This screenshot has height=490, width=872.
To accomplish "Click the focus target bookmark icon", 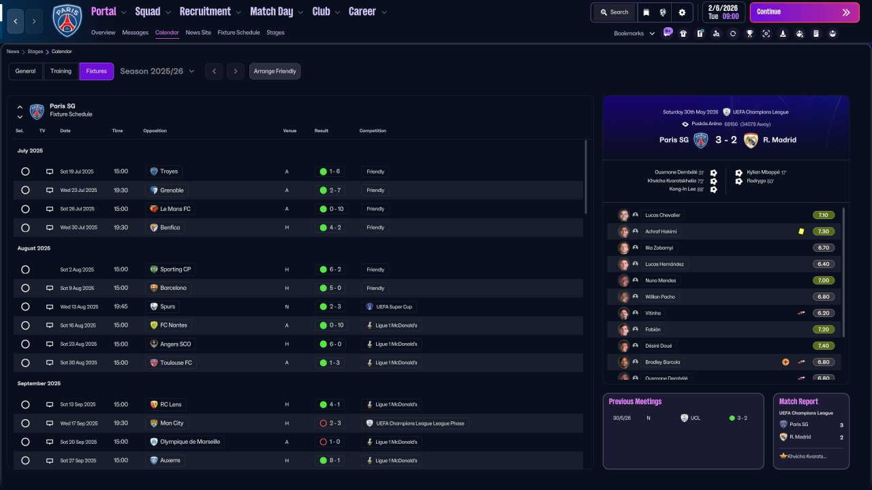I will point(766,33).
